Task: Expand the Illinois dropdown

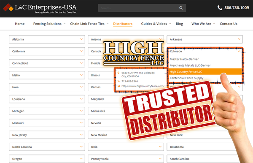Action: (101, 75)
